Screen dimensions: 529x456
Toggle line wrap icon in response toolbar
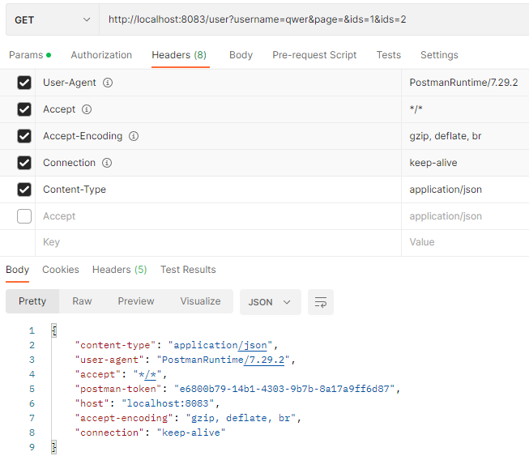pyautogui.click(x=321, y=302)
